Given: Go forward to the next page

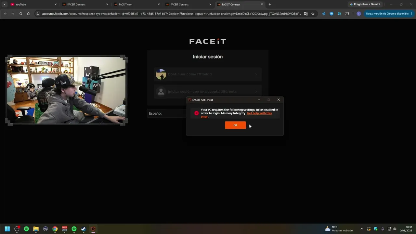Looking at the screenshot, I should click(x=13, y=14).
